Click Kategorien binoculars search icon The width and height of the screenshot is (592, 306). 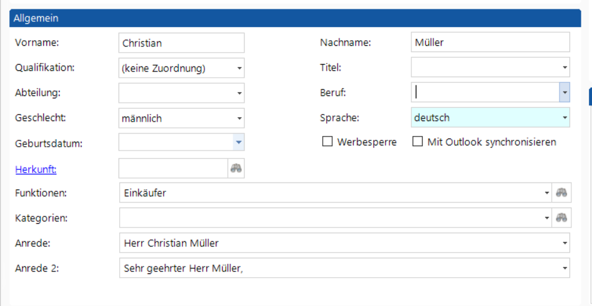pyautogui.click(x=561, y=218)
